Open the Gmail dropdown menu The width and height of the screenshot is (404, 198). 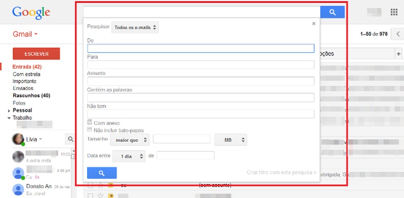(x=25, y=34)
